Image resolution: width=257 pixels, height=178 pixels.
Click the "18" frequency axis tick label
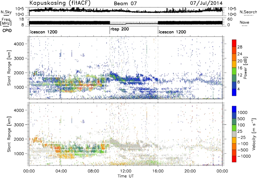(x=22, y=19)
